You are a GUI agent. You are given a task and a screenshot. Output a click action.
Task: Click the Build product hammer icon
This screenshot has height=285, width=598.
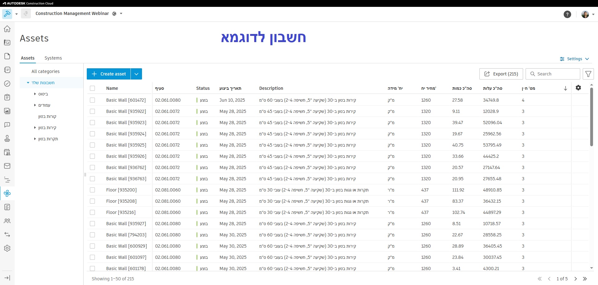coord(7,14)
